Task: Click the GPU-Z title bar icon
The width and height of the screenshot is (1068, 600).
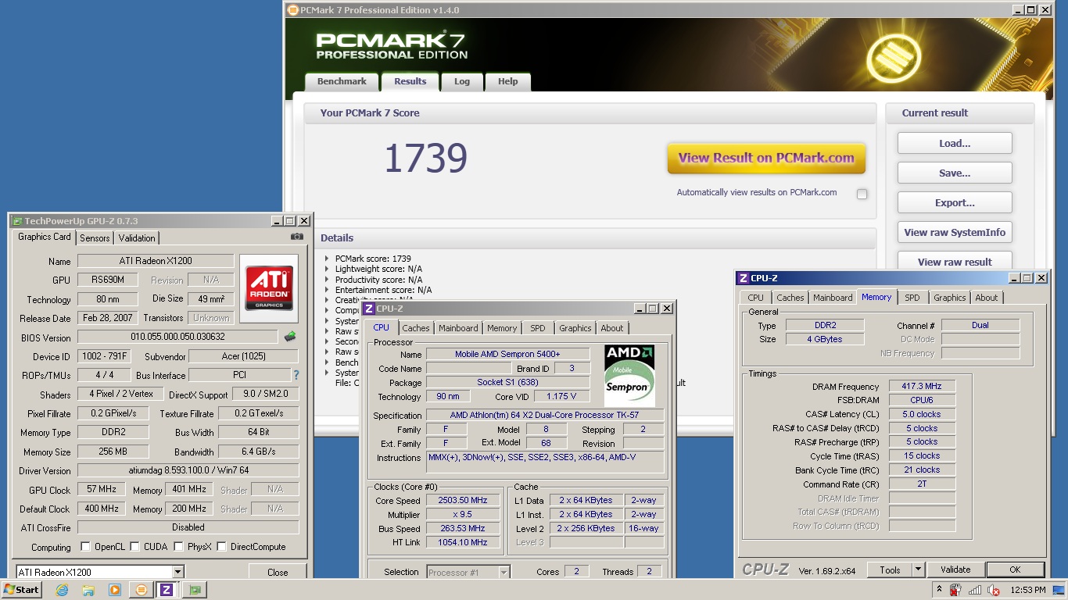Action: pyautogui.click(x=16, y=221)
